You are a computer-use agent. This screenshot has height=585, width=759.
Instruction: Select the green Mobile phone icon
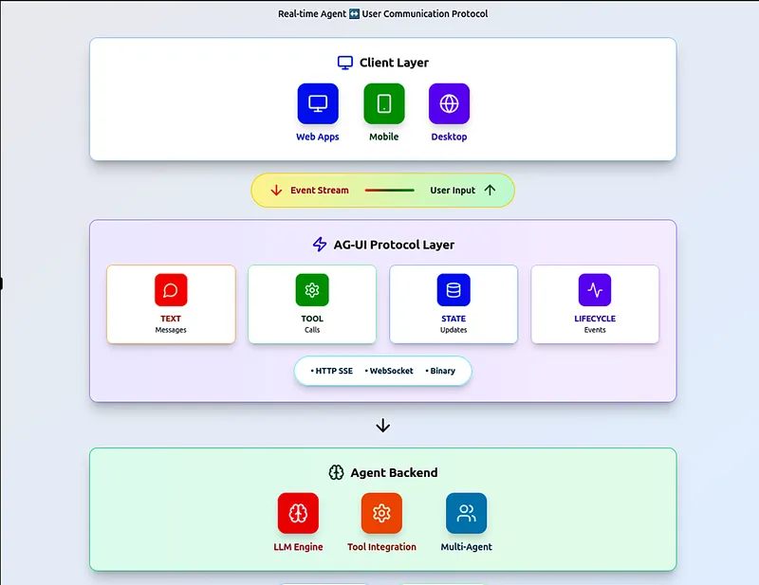point(383,103)
